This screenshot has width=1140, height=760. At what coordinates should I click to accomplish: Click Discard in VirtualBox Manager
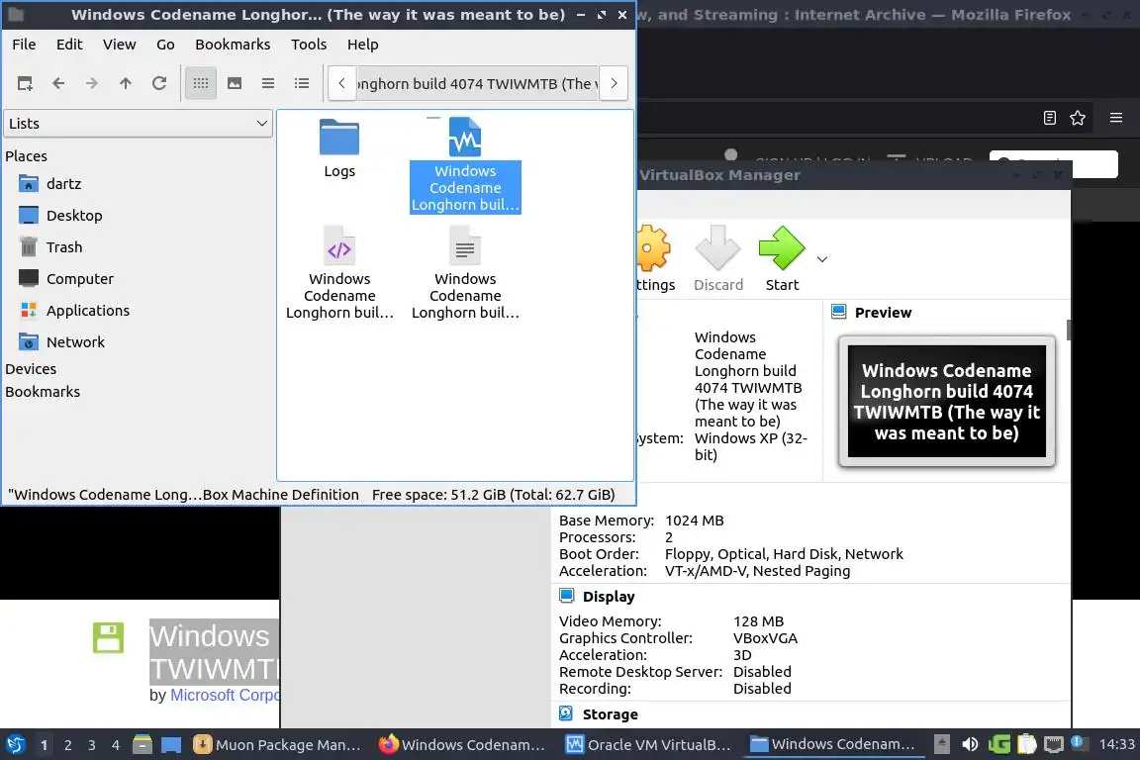pyautogui.click(x=718, y=258)
